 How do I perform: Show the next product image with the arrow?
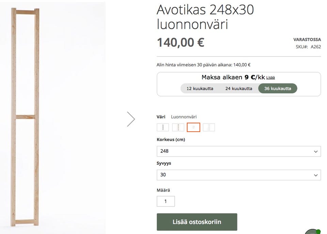131,119
